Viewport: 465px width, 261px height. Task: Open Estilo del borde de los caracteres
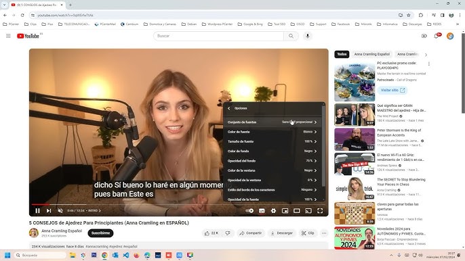pos(272,190)
